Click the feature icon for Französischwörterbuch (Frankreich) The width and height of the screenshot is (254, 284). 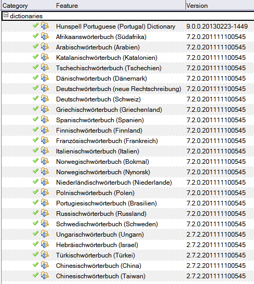[45, 140]
